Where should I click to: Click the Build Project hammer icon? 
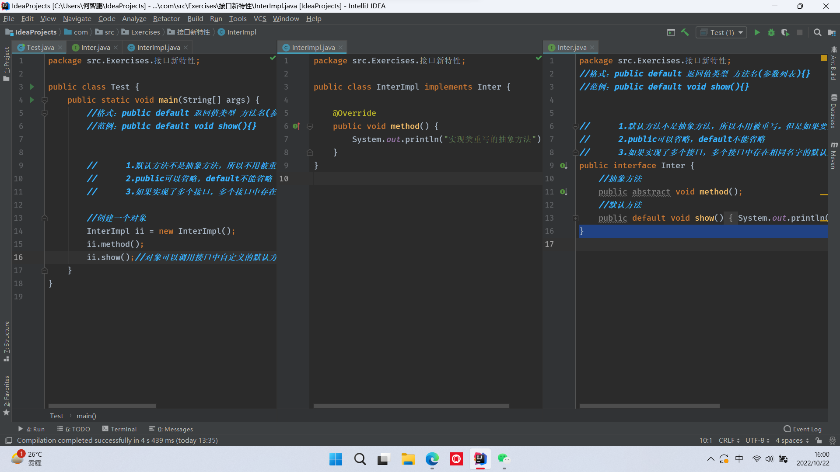pyautogui.click(x=685, y=32)
